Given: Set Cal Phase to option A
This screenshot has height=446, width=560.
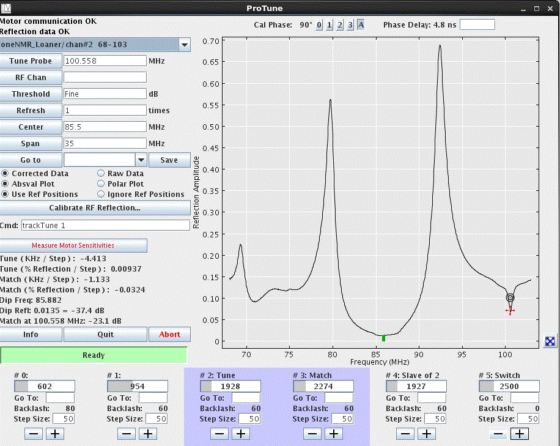Looking at the screenshot, I should pyautogui.click(x=361, y=25).
